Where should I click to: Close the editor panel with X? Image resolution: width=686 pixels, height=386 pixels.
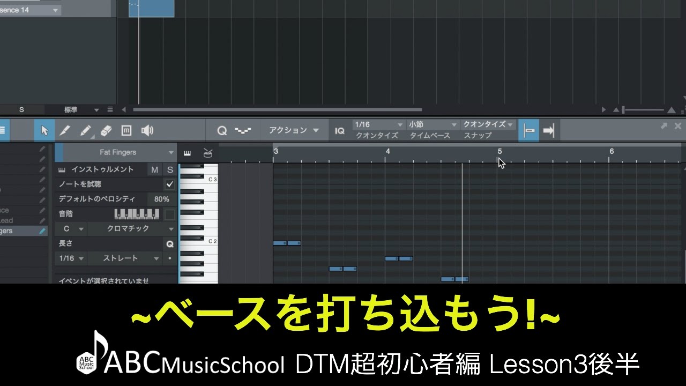click(x=678, y=126)
